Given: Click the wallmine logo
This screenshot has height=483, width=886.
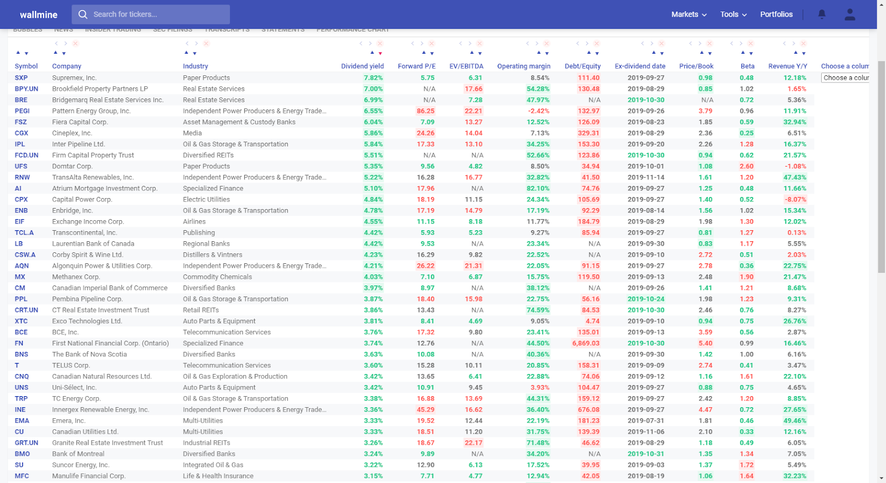Looking at the screenshot, I should [x=38, y=14].
